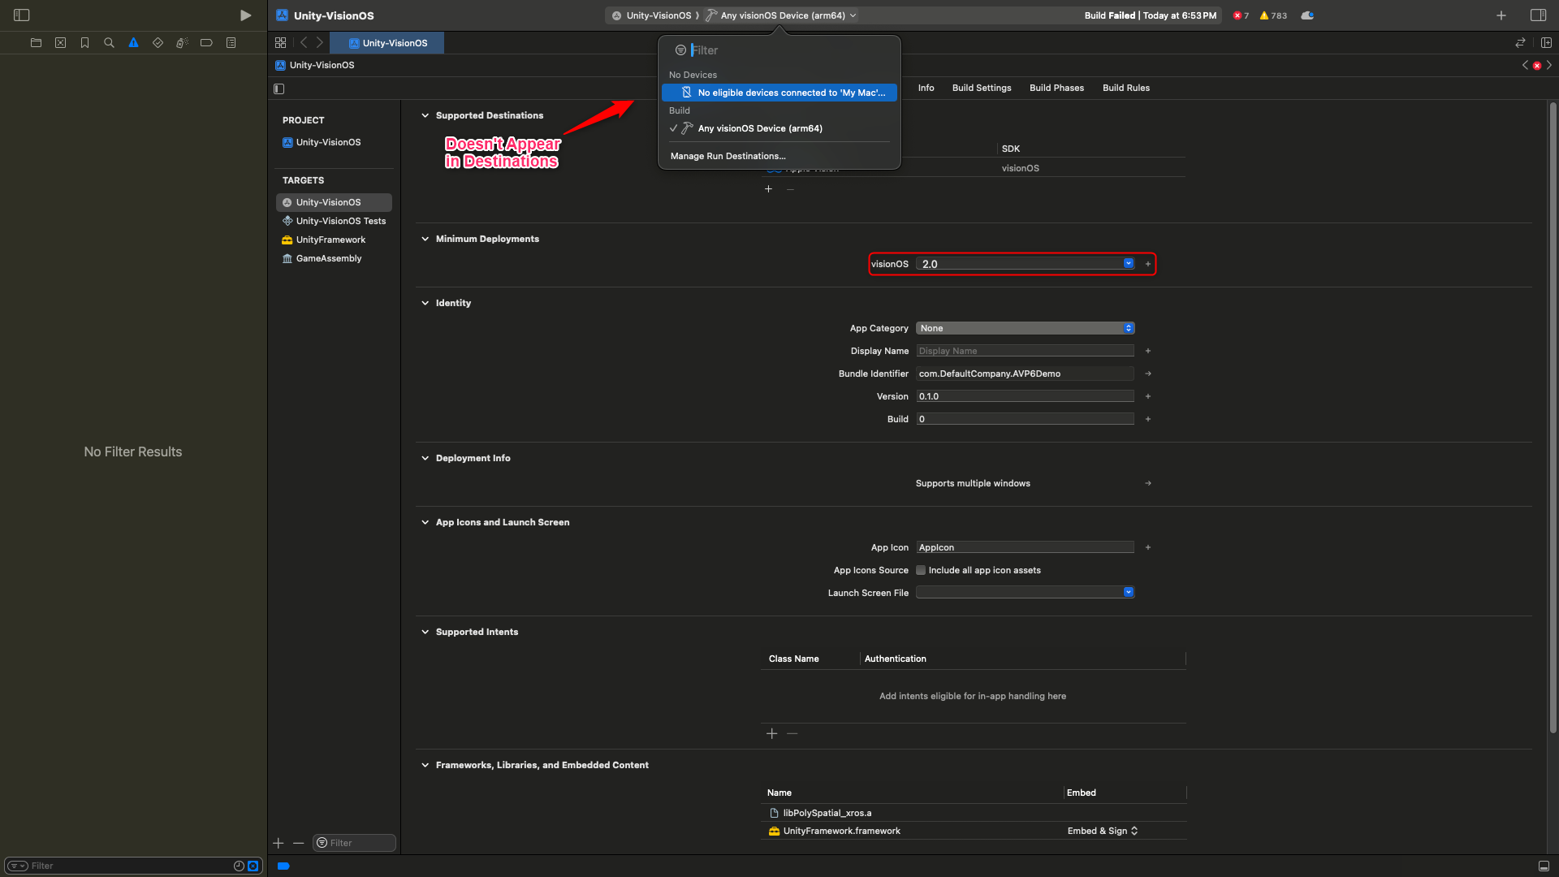Screen dimensions: 1559x877
Task: Open the Breakpoint navigator icon
Action: pyautogui.click(x=206, y=43)
